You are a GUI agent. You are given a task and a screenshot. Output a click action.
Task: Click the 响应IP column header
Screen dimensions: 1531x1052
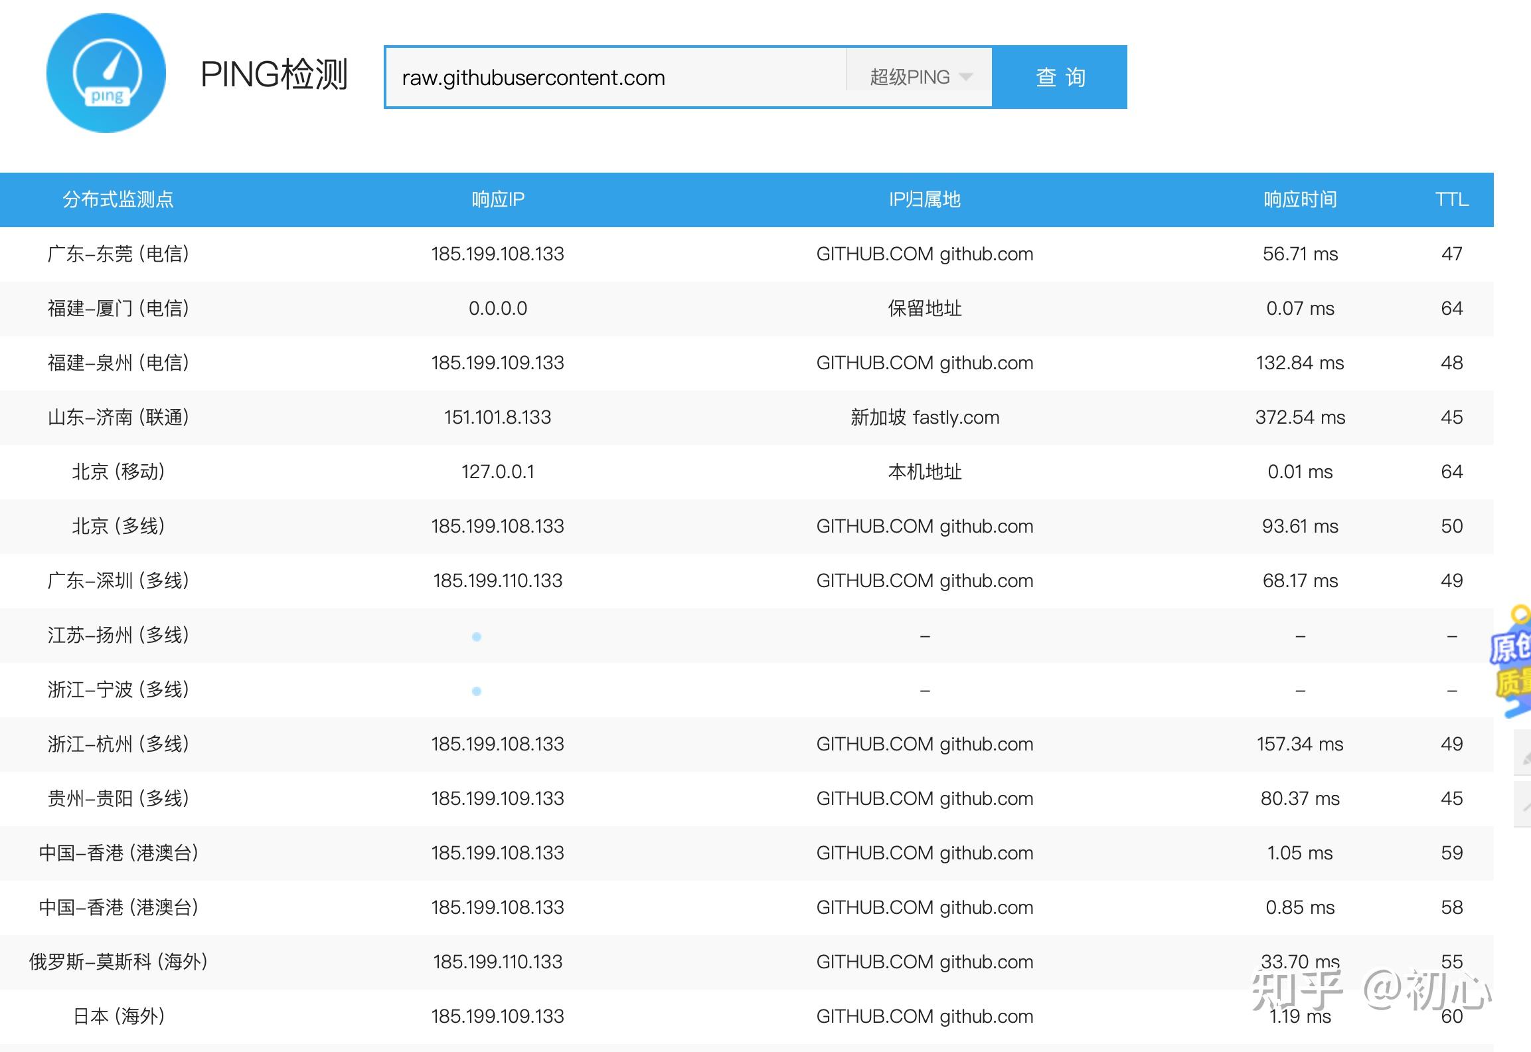point(498,199)
